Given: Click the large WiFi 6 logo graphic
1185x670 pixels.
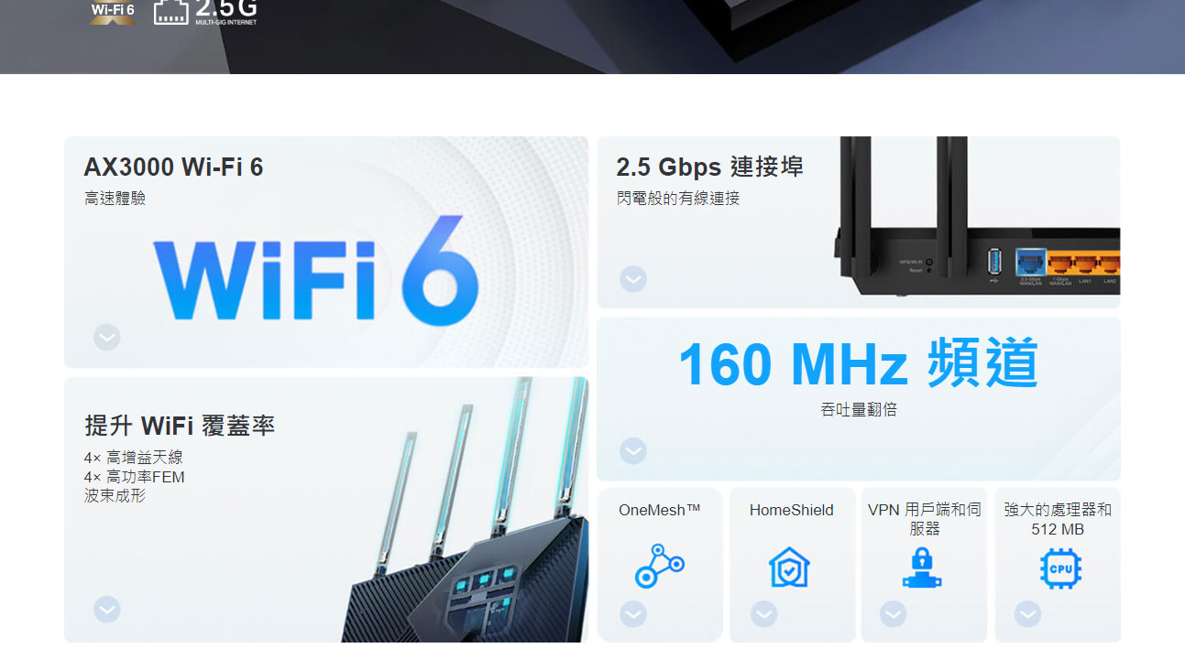Looking at the screenshot, I should pos(316,271).
